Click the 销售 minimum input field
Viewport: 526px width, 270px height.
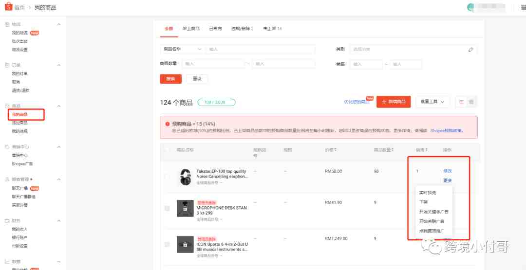click(366, 64)
